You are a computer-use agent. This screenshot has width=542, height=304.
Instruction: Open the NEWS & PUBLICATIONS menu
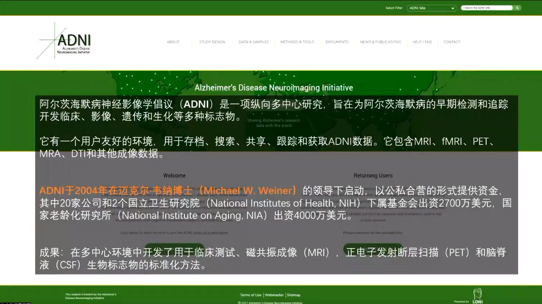pyautogui.click(x=380, y=42)
